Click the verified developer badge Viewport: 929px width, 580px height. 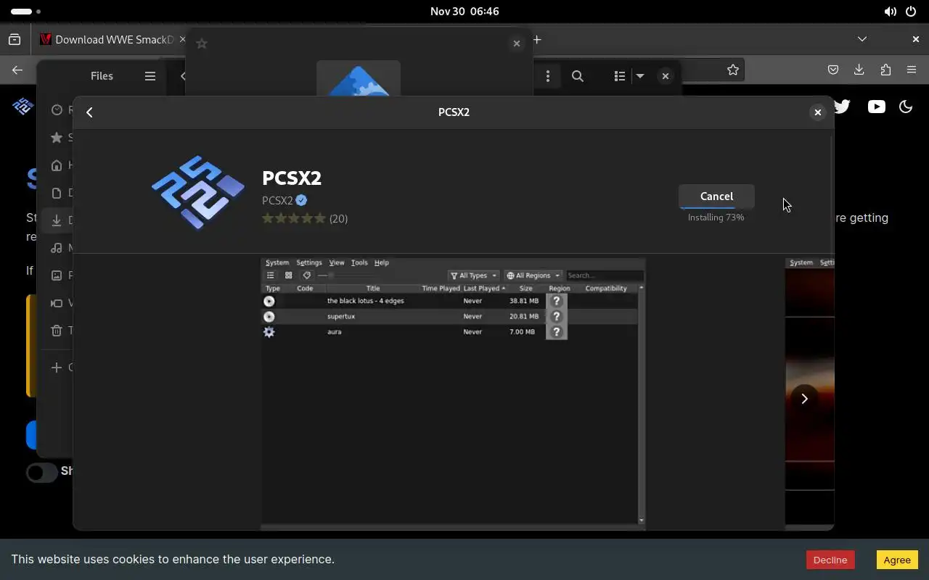(x=301, y=201)
